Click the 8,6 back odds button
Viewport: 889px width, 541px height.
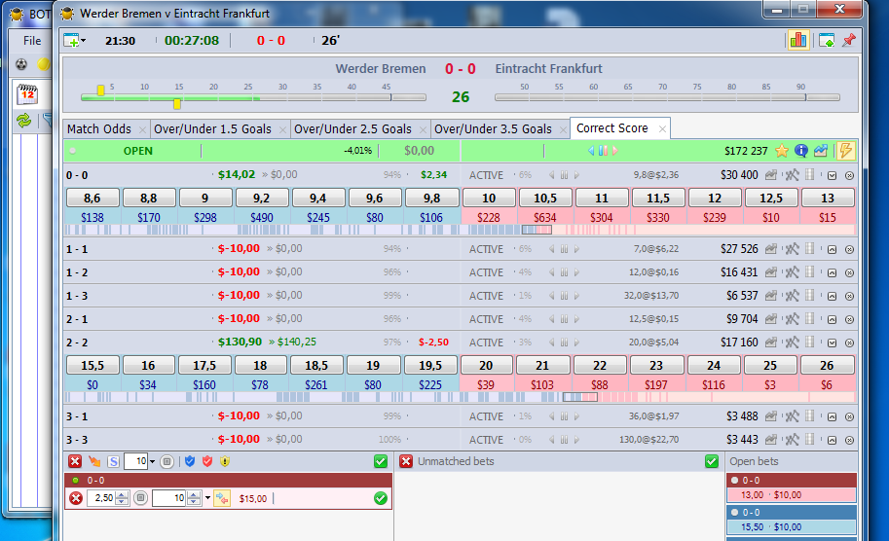[x=93, y=198]
